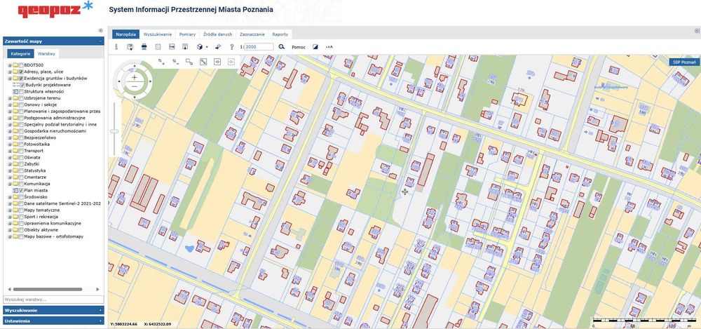Click the vertical zoom slider handle
Screen dimensions: 701x329
114,131
